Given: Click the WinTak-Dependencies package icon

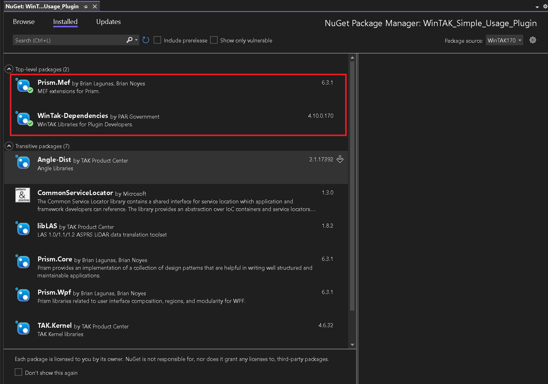Looking at the screenshot, I should pos(24,119).
